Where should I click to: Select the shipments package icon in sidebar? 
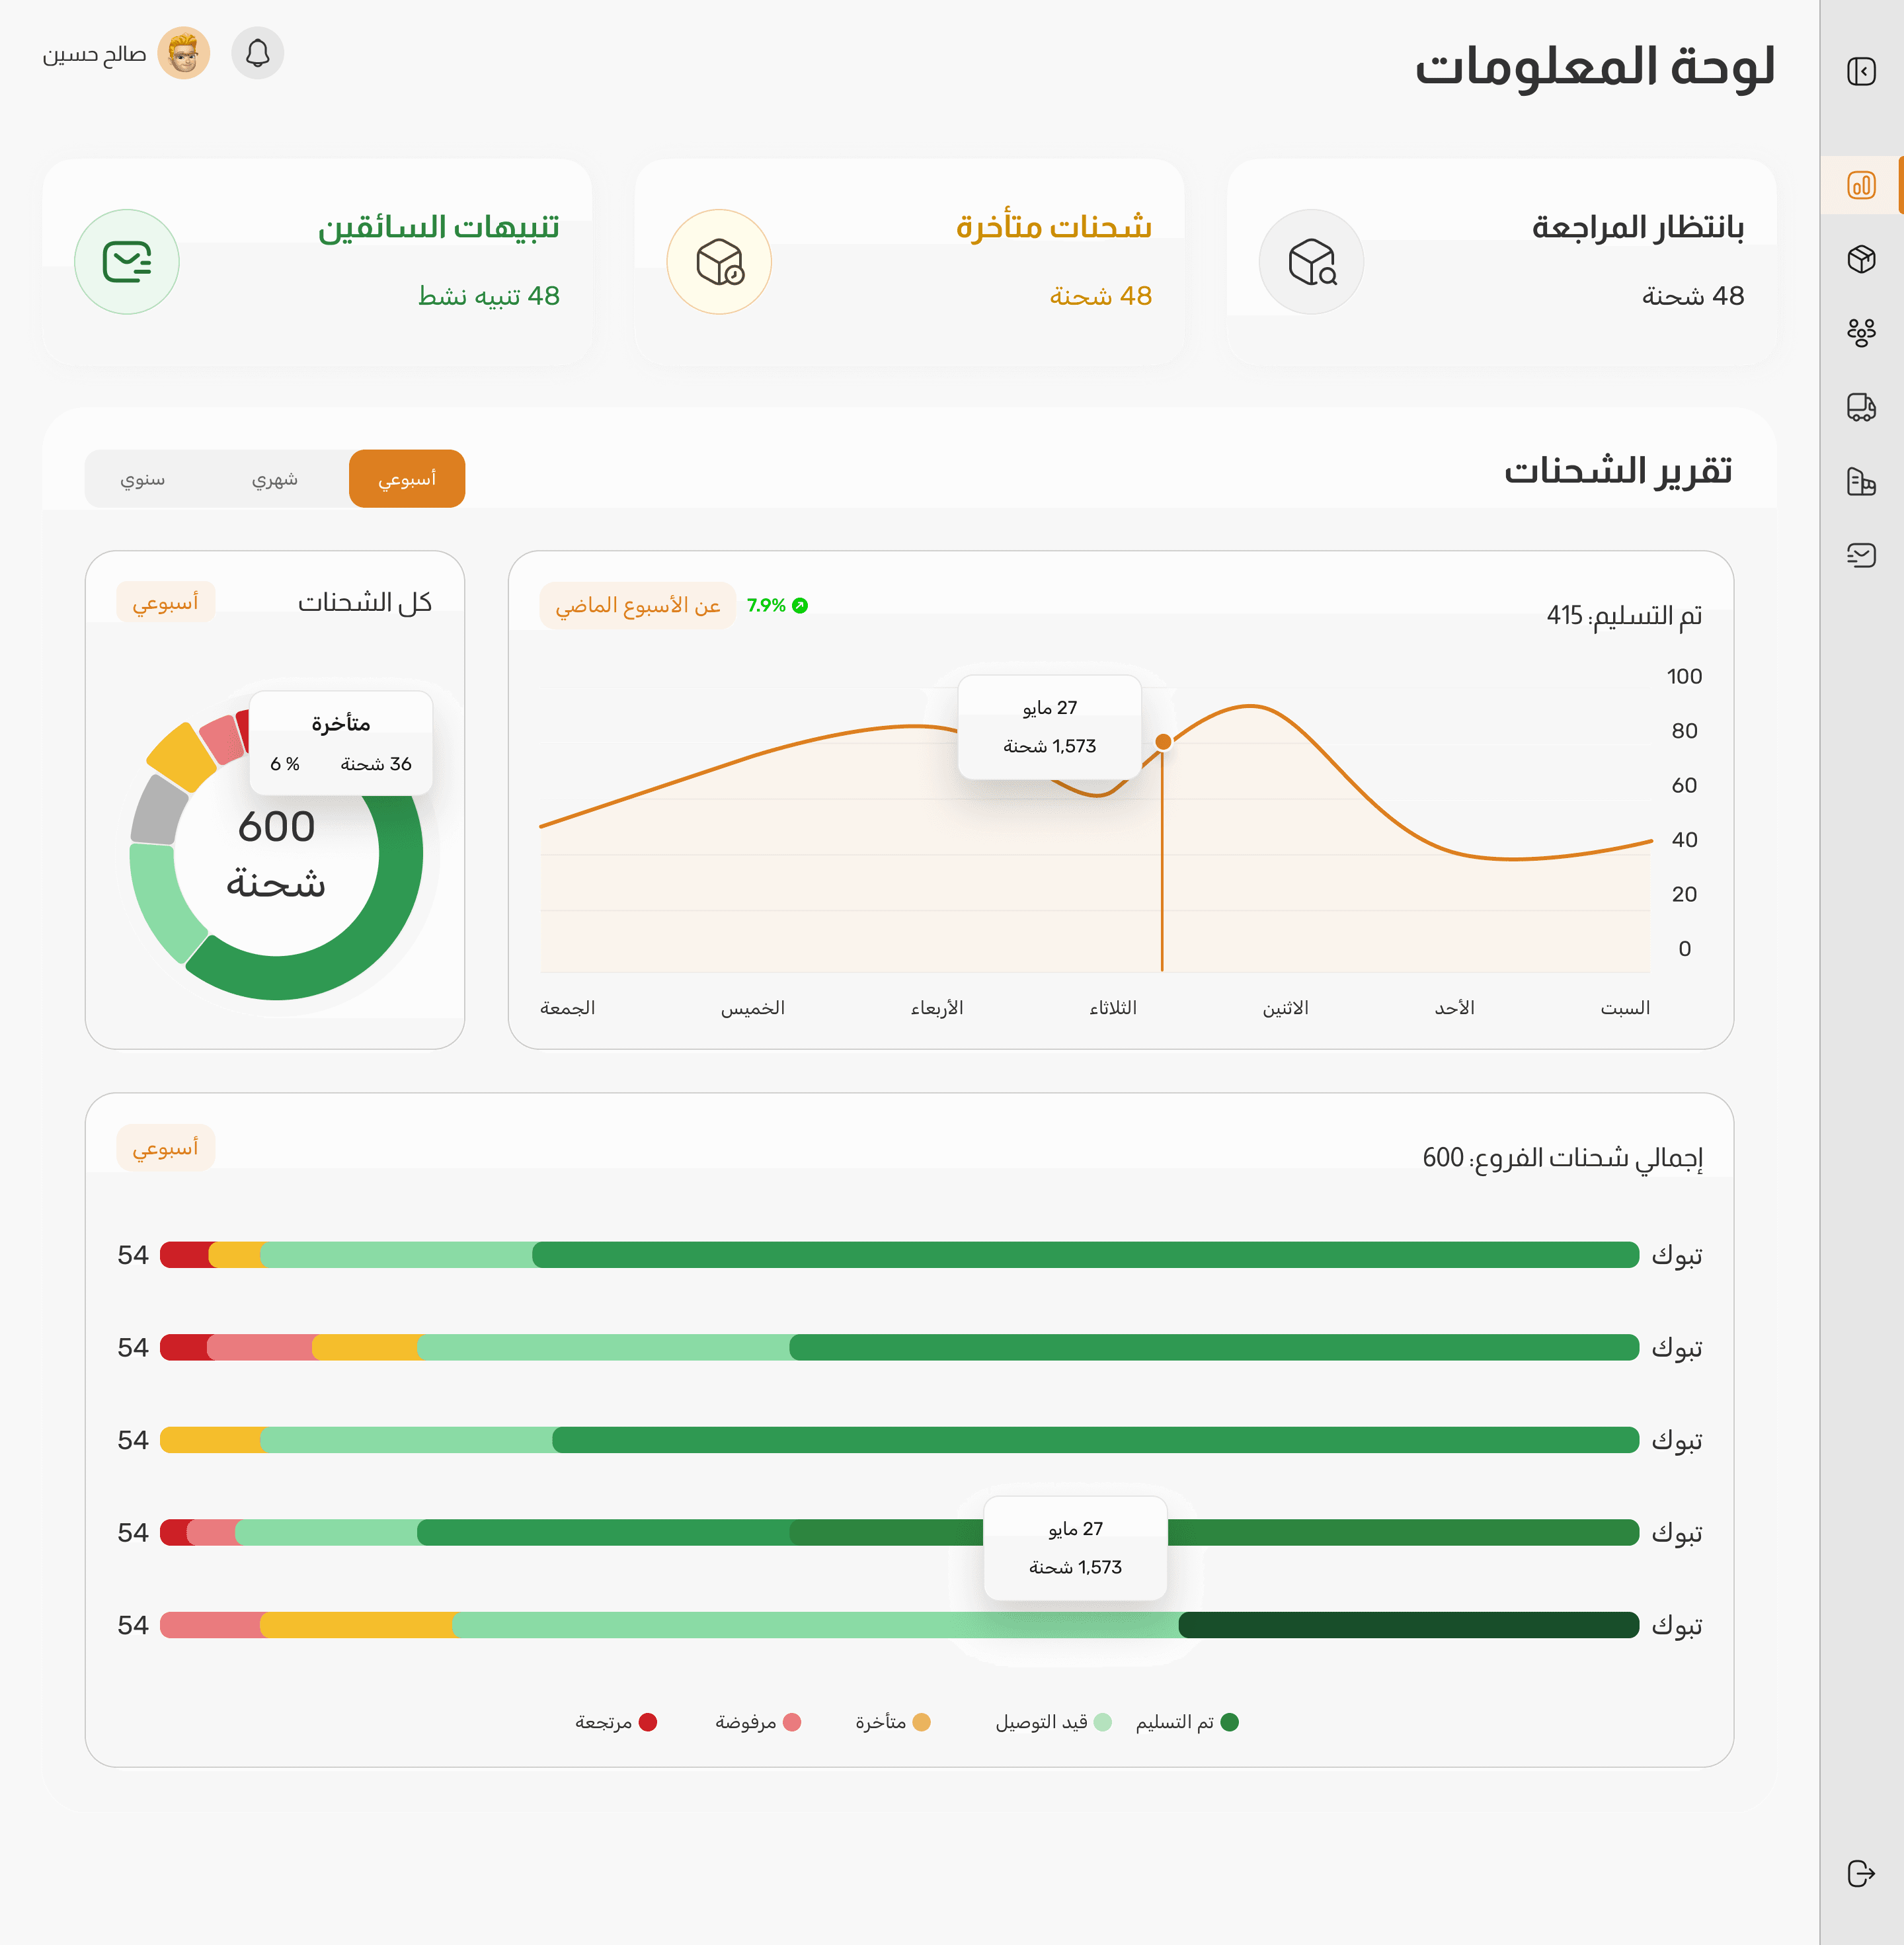[1861, 259]
